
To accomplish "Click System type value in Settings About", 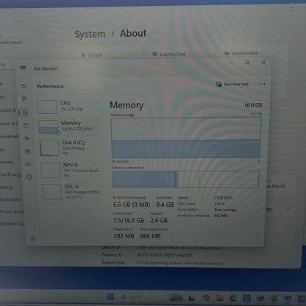I will coord(180,263).
